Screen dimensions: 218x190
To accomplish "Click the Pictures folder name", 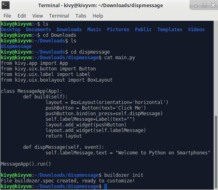I will 118,30.
